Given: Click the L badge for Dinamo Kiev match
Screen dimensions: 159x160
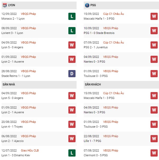Looking at the screenshot, I should click(x=72, y=153).
